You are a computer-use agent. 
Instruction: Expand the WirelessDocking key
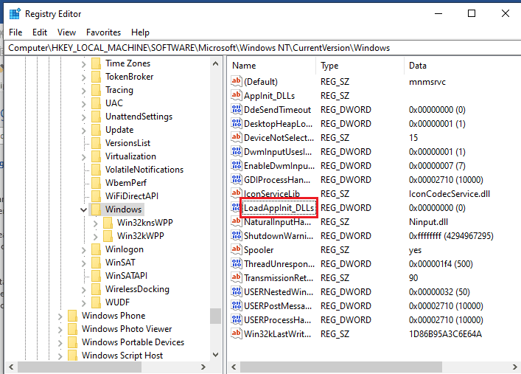84,290
